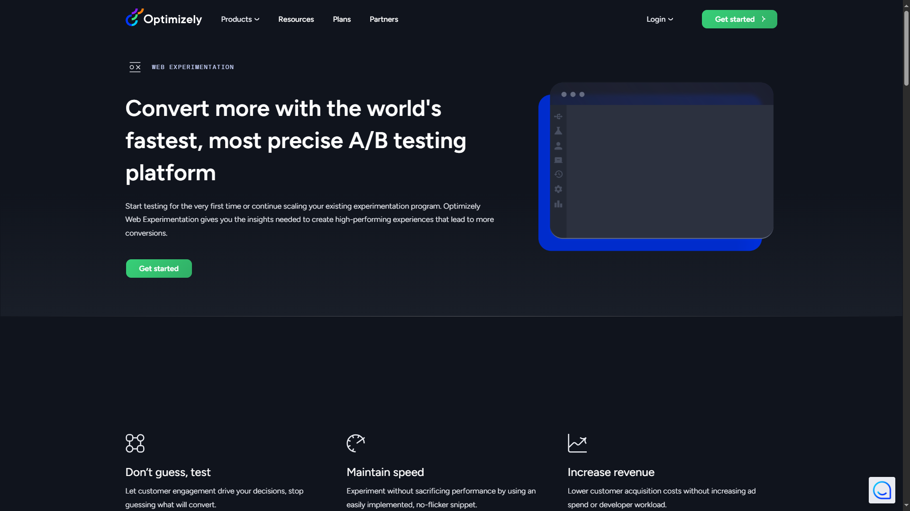Image resolution: width=910 pixels, height=511 pixels.
Task: Visit the Partners page
Action: 383,19
